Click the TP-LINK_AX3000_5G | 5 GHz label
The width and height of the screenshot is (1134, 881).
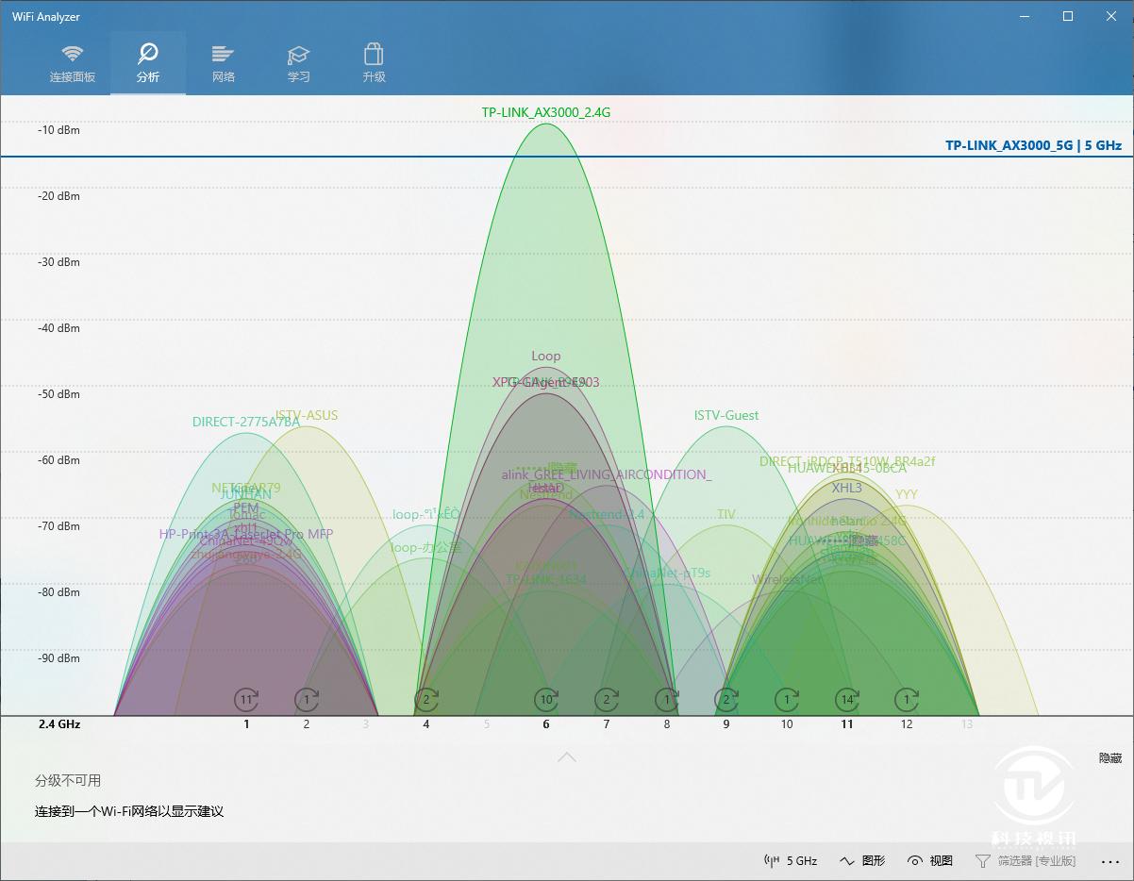pyautogui.click(x=1033, y=145)
